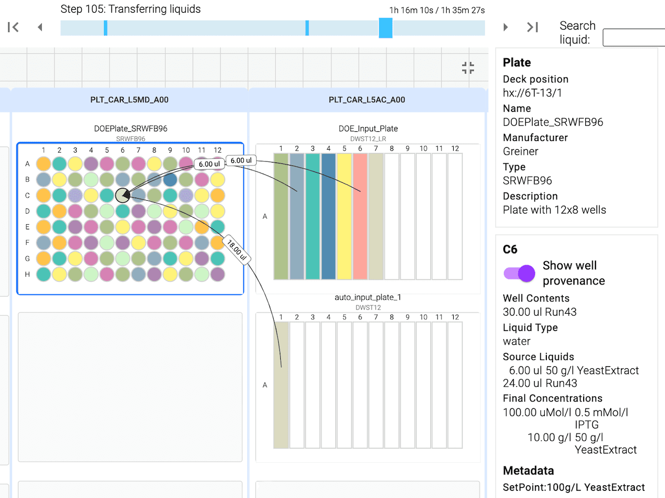The image size is (665, 498).
Task: Jump to first simulation step
Action: pos(13,27)
